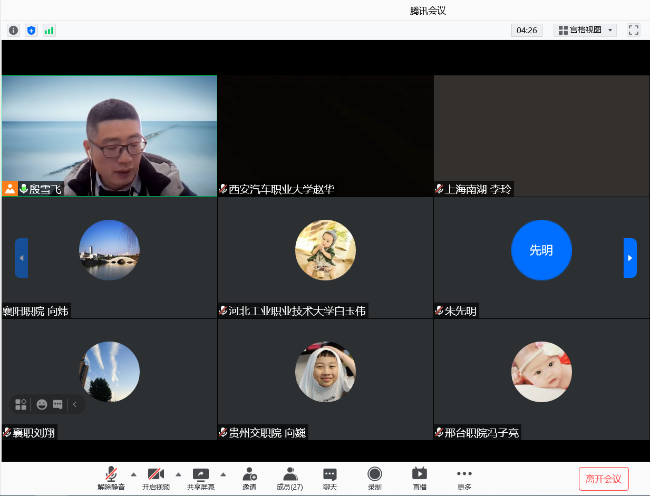Open the 宫格视图 layout dropdown

pyautogui.click(x=585, y=30)
